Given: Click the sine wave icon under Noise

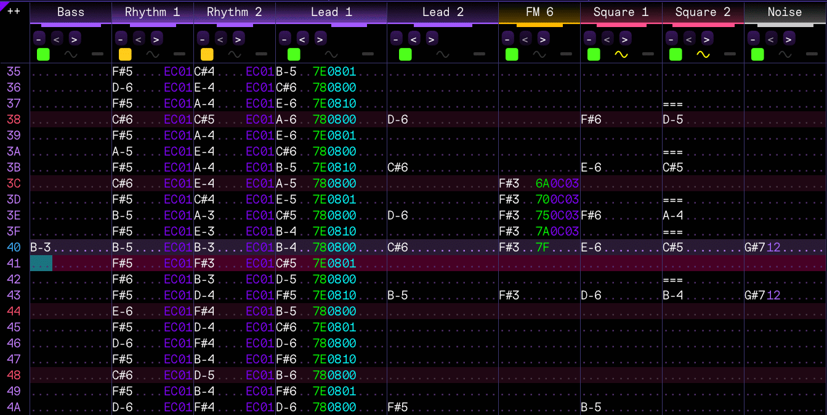Looking at the screenshot, I should pyautogui.click(x=785, y=55).
